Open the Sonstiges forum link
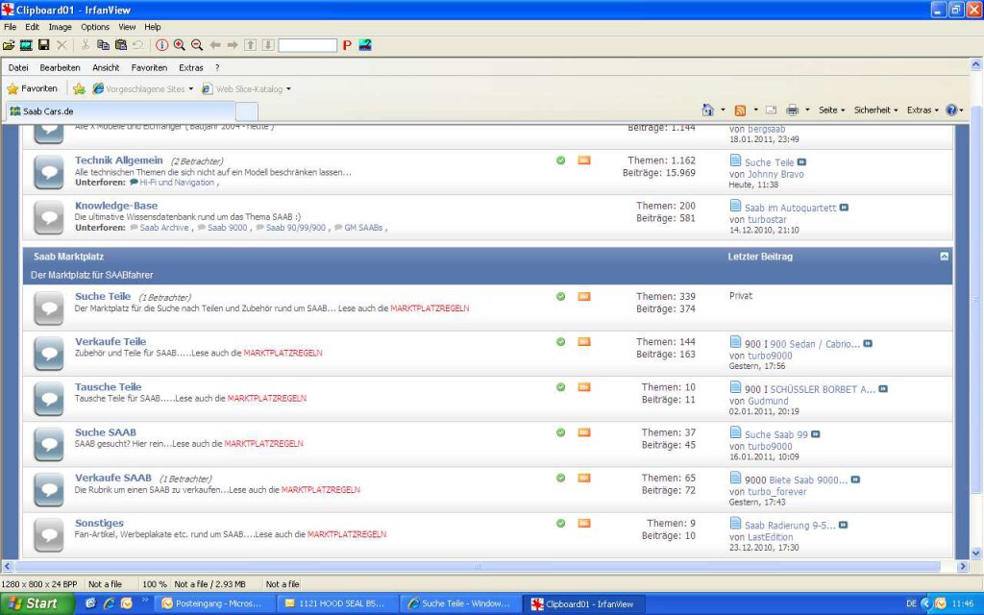Viewport: 984px width, 615px height. pos(99,524)
